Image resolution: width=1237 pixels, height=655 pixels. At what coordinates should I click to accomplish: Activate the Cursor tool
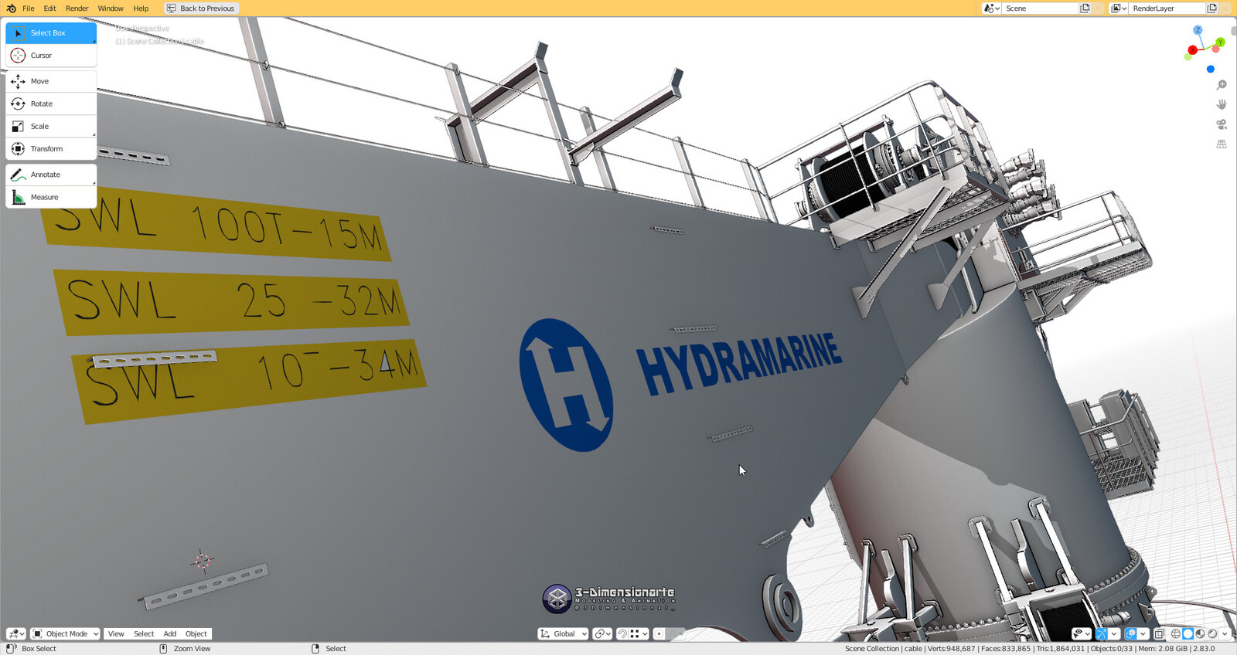coord(51,56)
